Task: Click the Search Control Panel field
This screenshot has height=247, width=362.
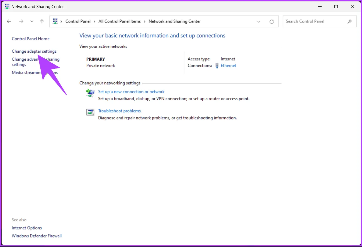Action: click(315, 21)
